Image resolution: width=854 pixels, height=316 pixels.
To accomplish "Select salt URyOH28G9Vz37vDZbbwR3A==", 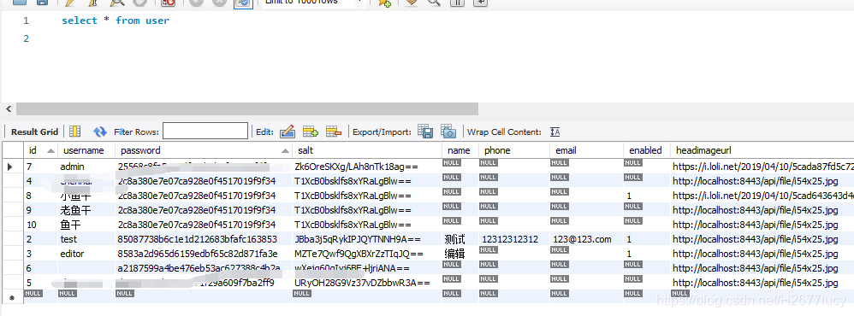I will (x=367, y=283).
